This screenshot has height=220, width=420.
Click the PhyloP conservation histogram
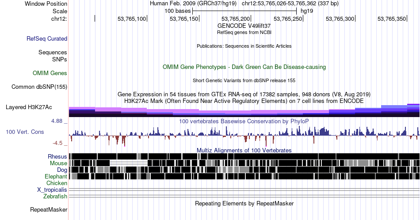244,136
